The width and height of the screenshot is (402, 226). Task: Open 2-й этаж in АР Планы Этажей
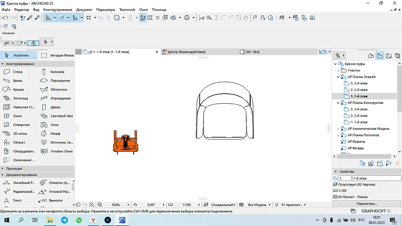[x=359, y=90]
